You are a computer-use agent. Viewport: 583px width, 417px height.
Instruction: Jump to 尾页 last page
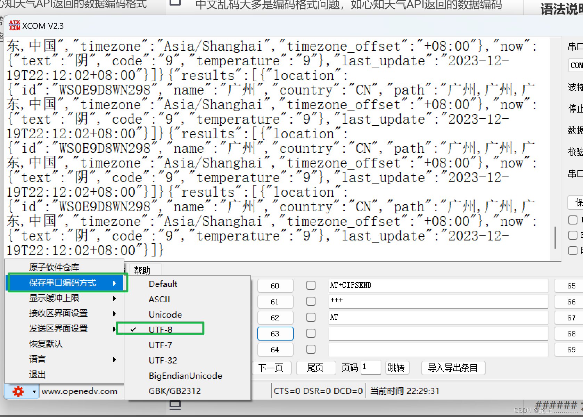316,368
